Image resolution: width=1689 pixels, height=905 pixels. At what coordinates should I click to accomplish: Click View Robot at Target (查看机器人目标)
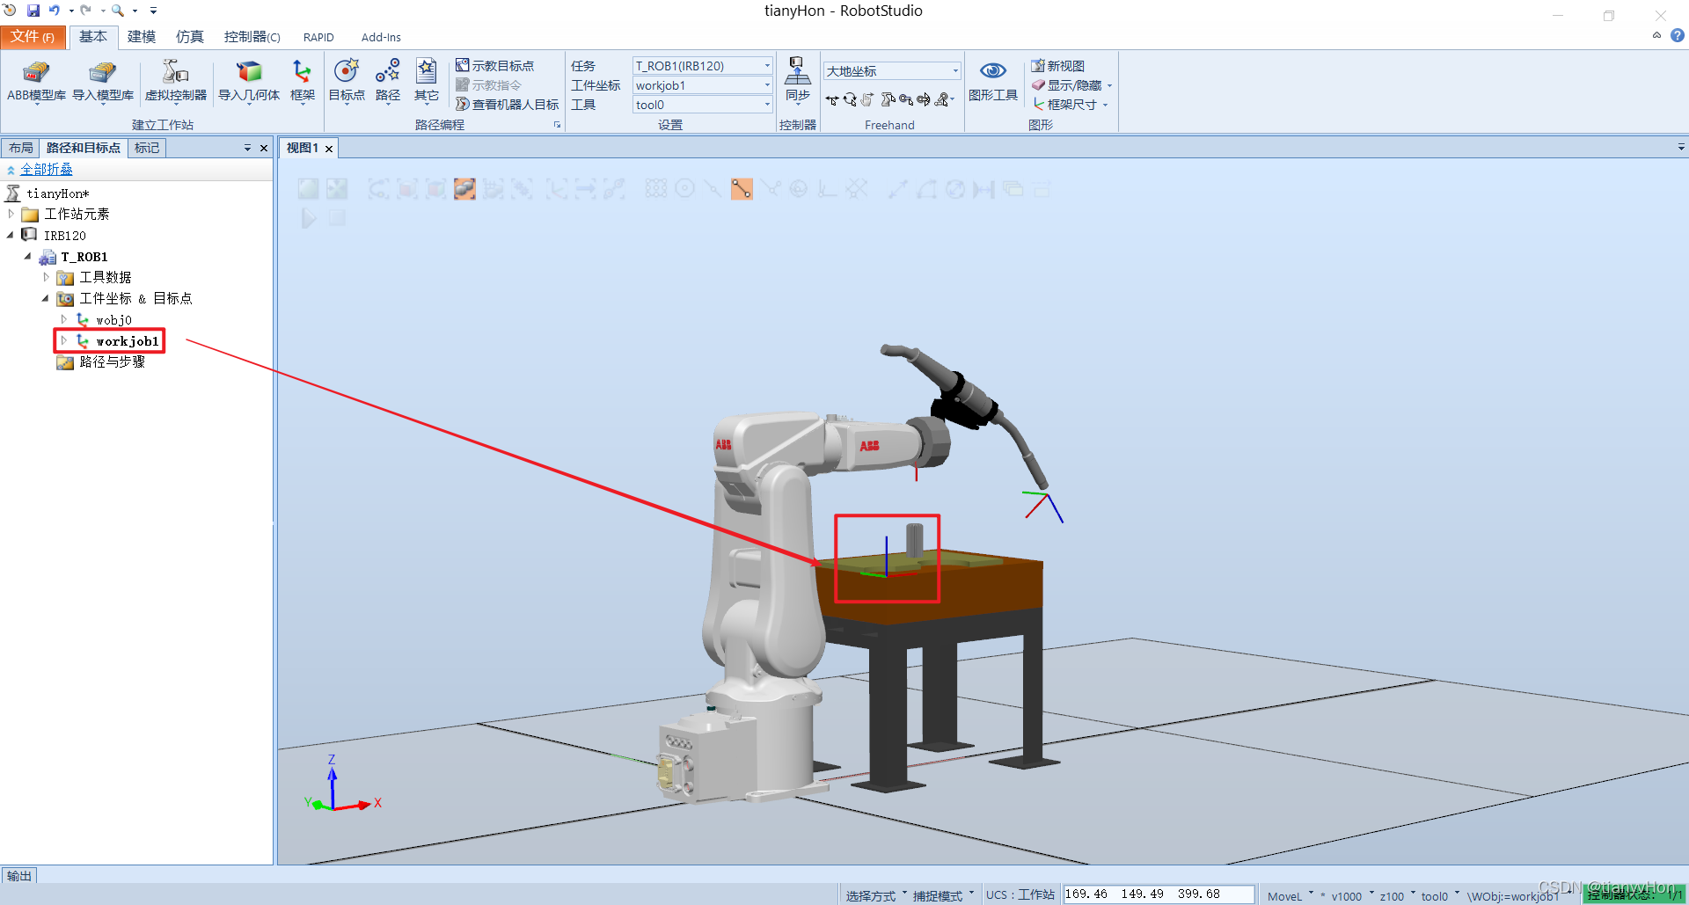point(508,105)
